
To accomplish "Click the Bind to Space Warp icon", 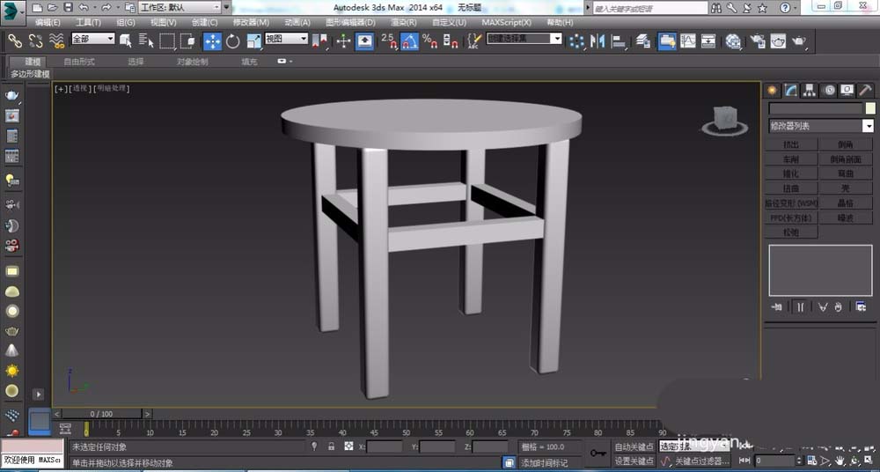I will [x=56, y=41].
